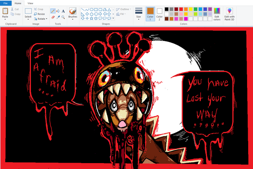Choose the Up arrow shape
Viewport: 253px width, 169px height.
[x=109, y=14]
